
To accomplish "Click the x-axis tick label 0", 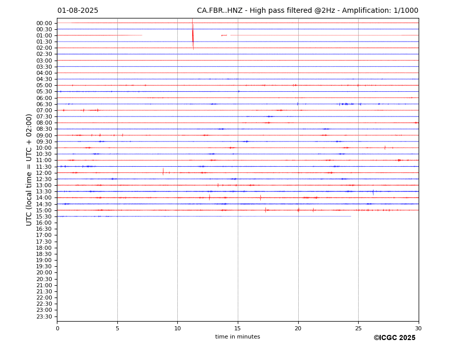I will pos(57,328).
